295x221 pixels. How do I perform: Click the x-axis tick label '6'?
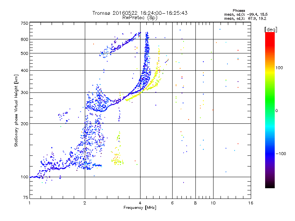[x=172, y=203]
